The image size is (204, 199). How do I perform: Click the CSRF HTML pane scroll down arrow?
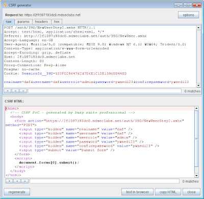pos(196,176)
